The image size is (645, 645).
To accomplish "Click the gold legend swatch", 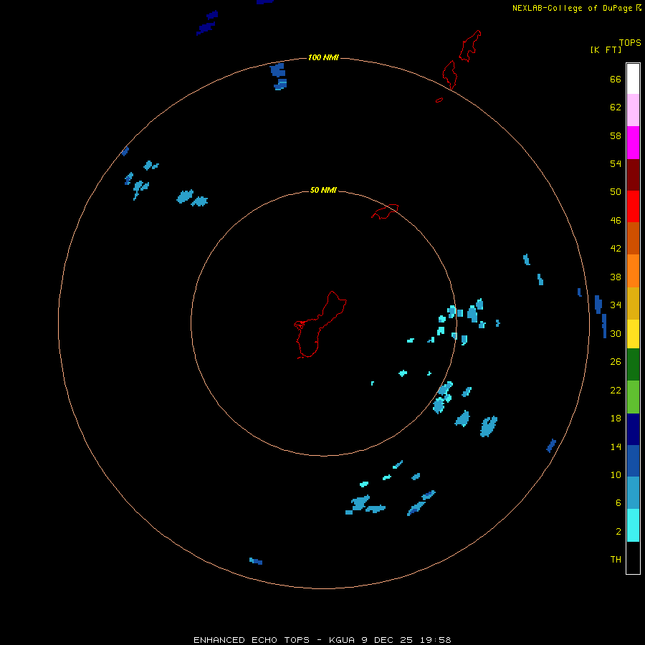I will click(x=633, y=303).
